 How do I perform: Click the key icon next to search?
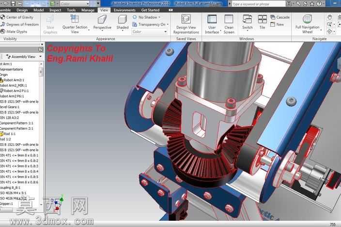pos(298,4)
